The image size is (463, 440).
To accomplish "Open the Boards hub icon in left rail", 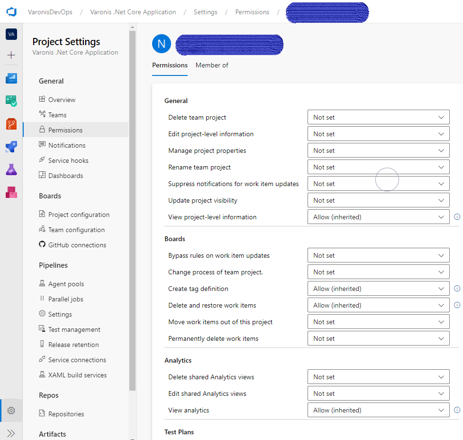I will [11, 101].
